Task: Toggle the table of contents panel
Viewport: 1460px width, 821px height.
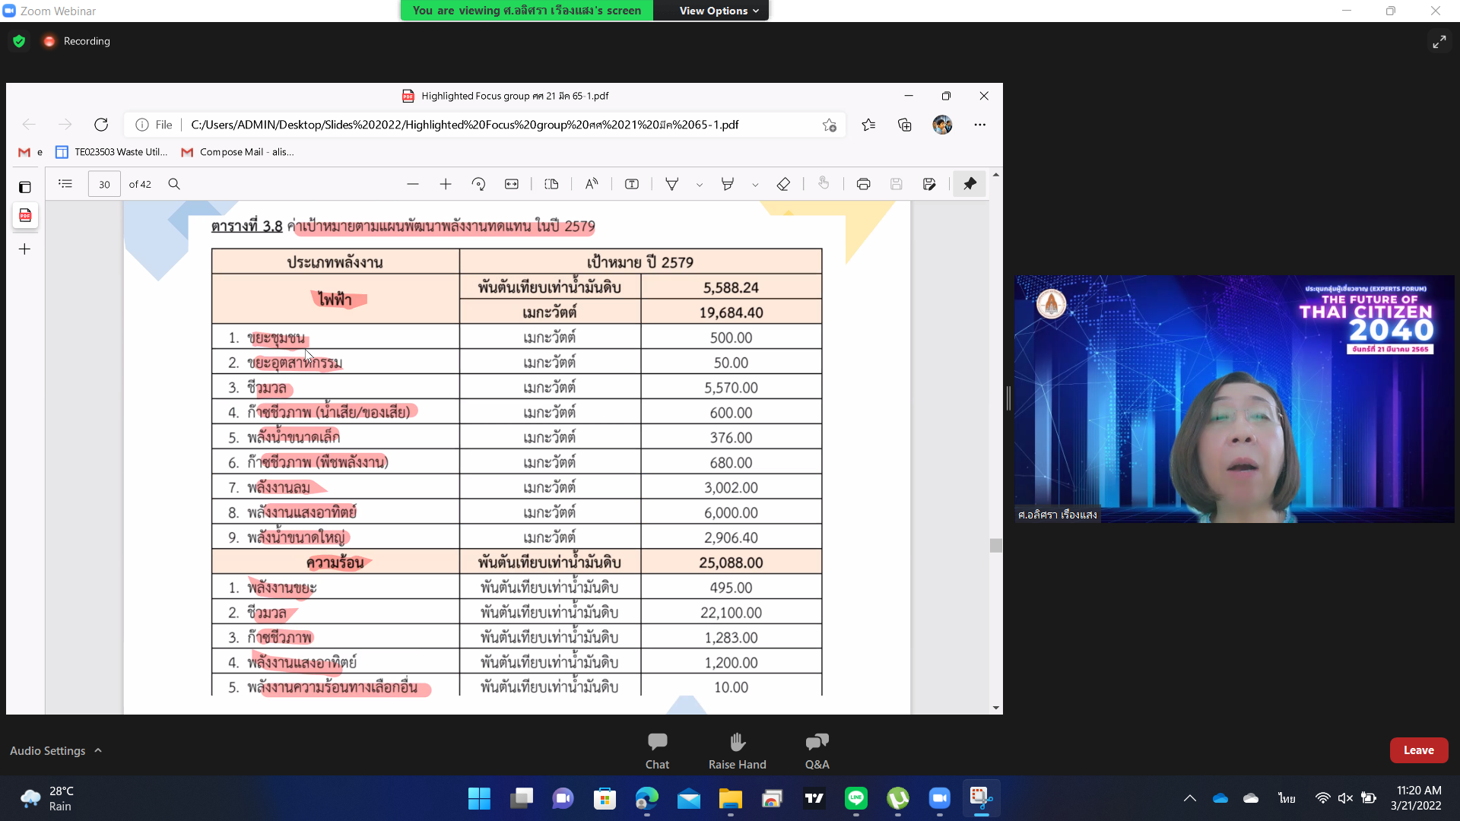Action: pos(65,184)
